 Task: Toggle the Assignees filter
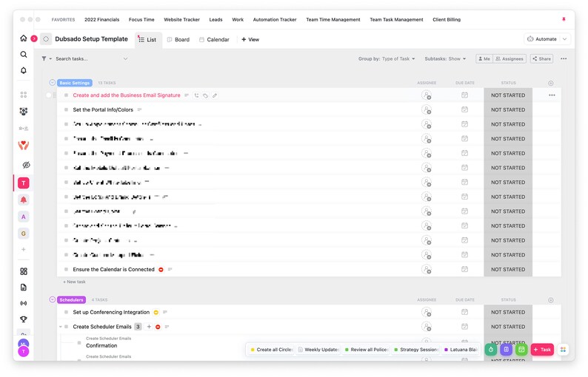[x=510, y=59]
